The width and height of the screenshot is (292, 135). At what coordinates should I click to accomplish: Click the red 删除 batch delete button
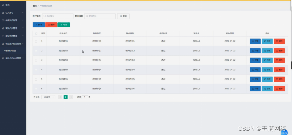(51, 25)
